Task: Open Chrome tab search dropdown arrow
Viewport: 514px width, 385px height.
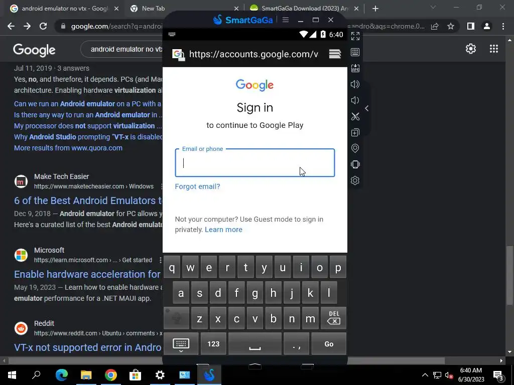Action: point(433,7)
